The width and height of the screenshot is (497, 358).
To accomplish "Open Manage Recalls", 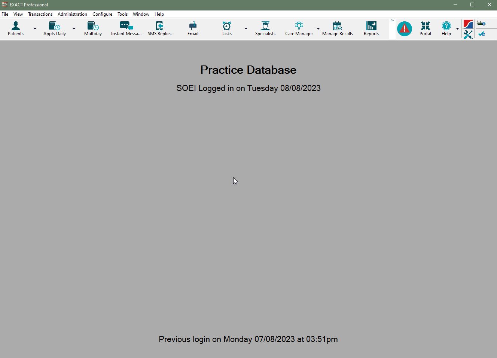I will (337, 28).
